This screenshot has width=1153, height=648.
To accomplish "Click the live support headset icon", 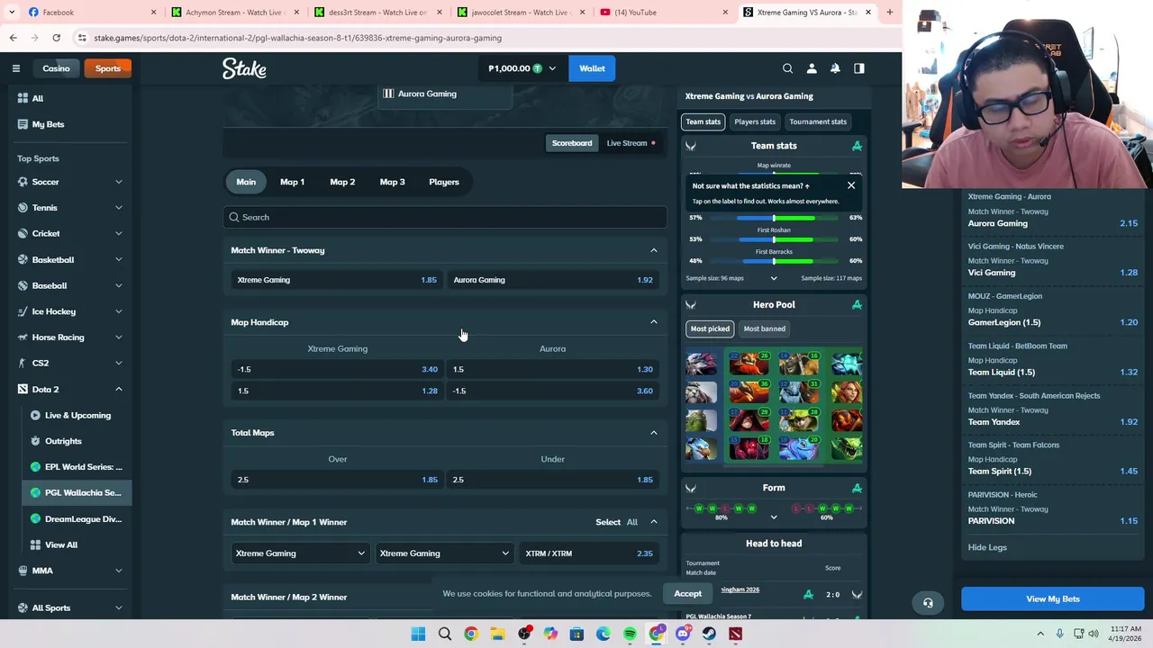I will (x=928, y=603).
